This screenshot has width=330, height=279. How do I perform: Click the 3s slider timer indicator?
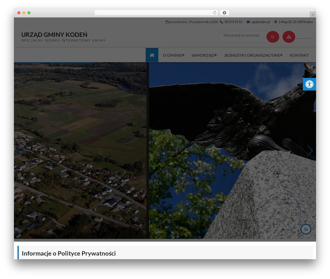pyautogui.click(x=306, y=229)
